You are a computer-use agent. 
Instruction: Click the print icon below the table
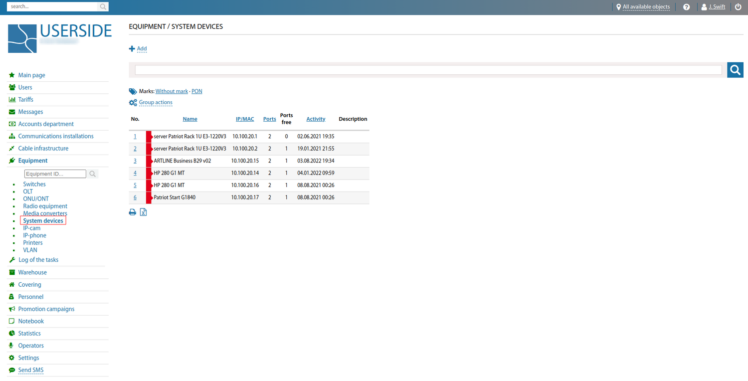(133, 212)
